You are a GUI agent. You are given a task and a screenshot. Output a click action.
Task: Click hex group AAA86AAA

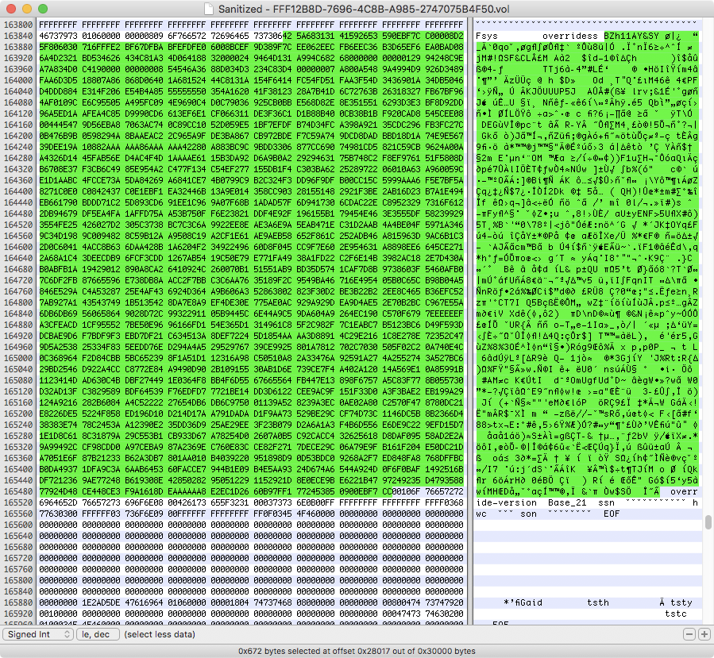144,147
